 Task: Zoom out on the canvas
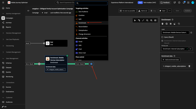[x=147, y=20]
